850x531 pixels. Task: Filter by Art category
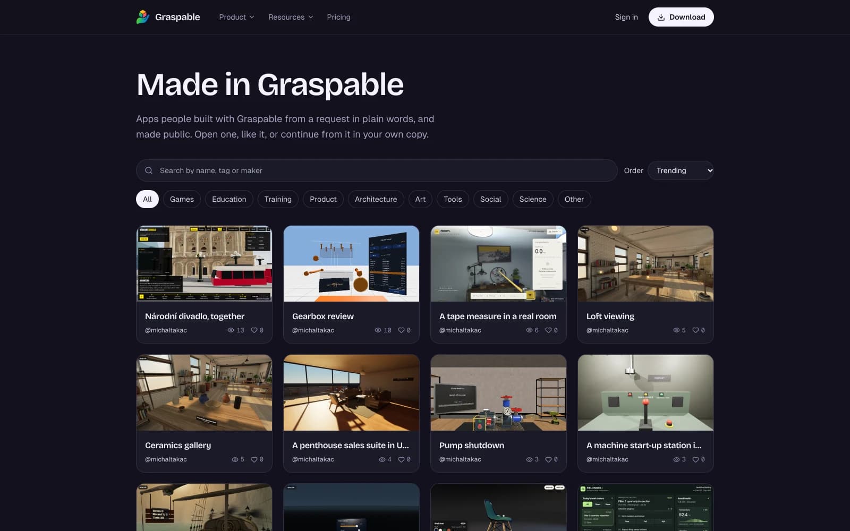pyautogui.click(x=420, y=199)
